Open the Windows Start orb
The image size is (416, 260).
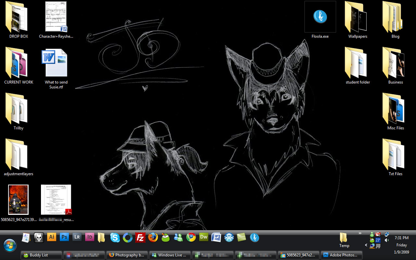coord(9,245)
